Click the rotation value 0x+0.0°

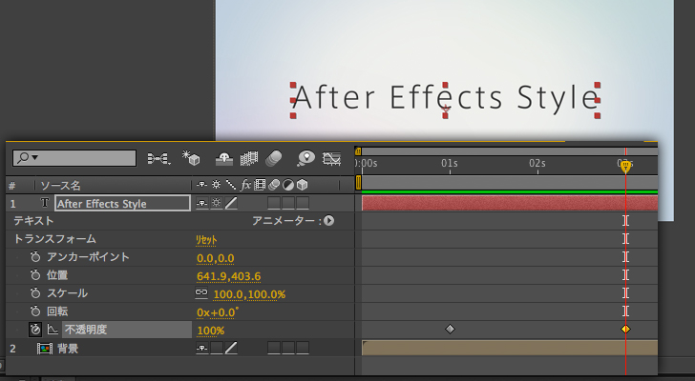[x=218, y=312]
